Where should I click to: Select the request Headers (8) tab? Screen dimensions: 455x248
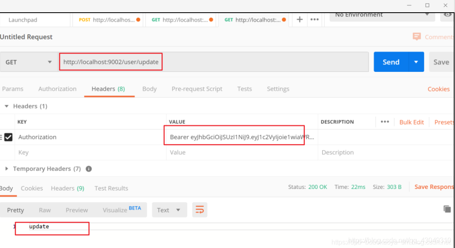click(108, 89)
